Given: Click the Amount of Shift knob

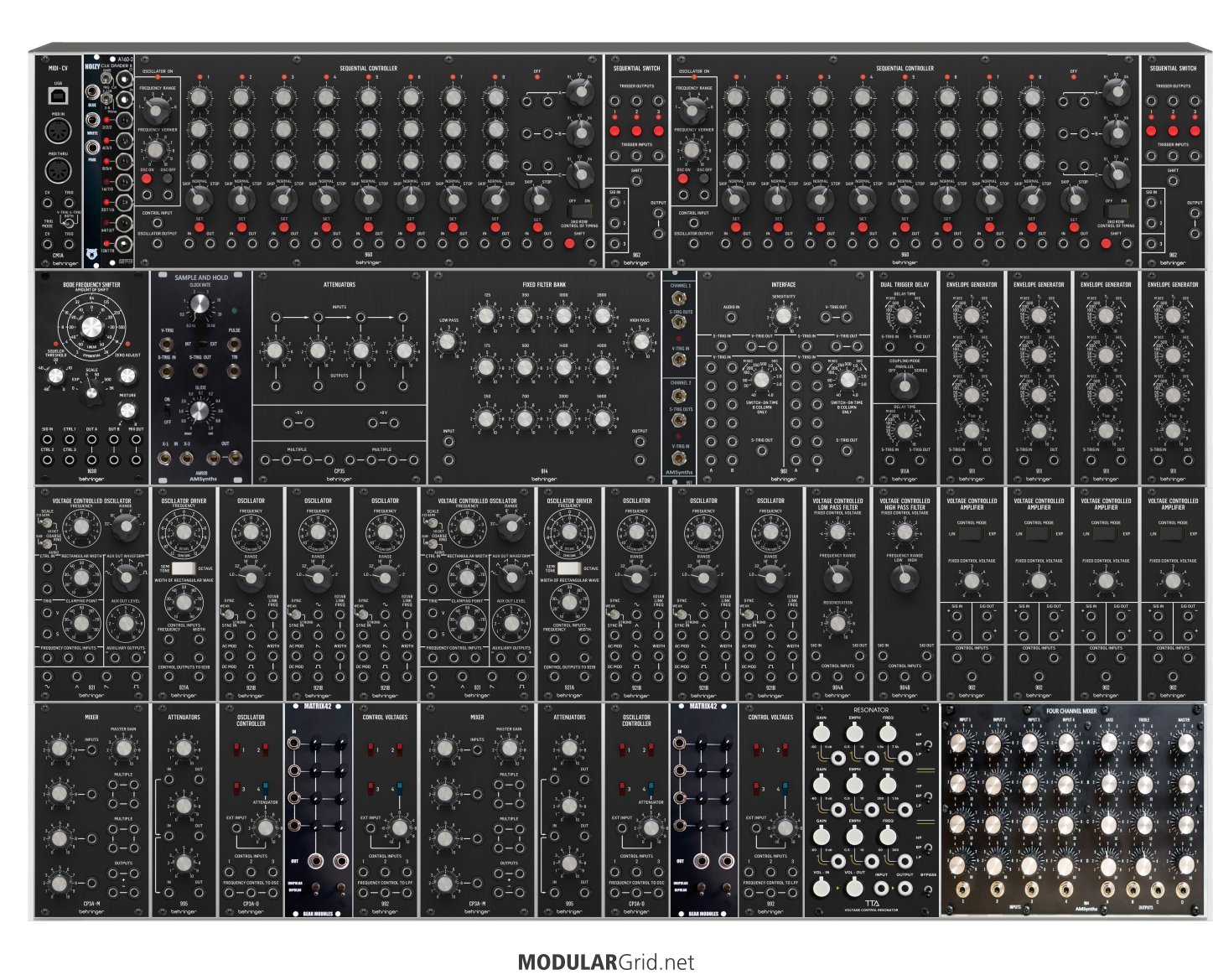Looking at the screenshot, I should [x=93, y=328].
